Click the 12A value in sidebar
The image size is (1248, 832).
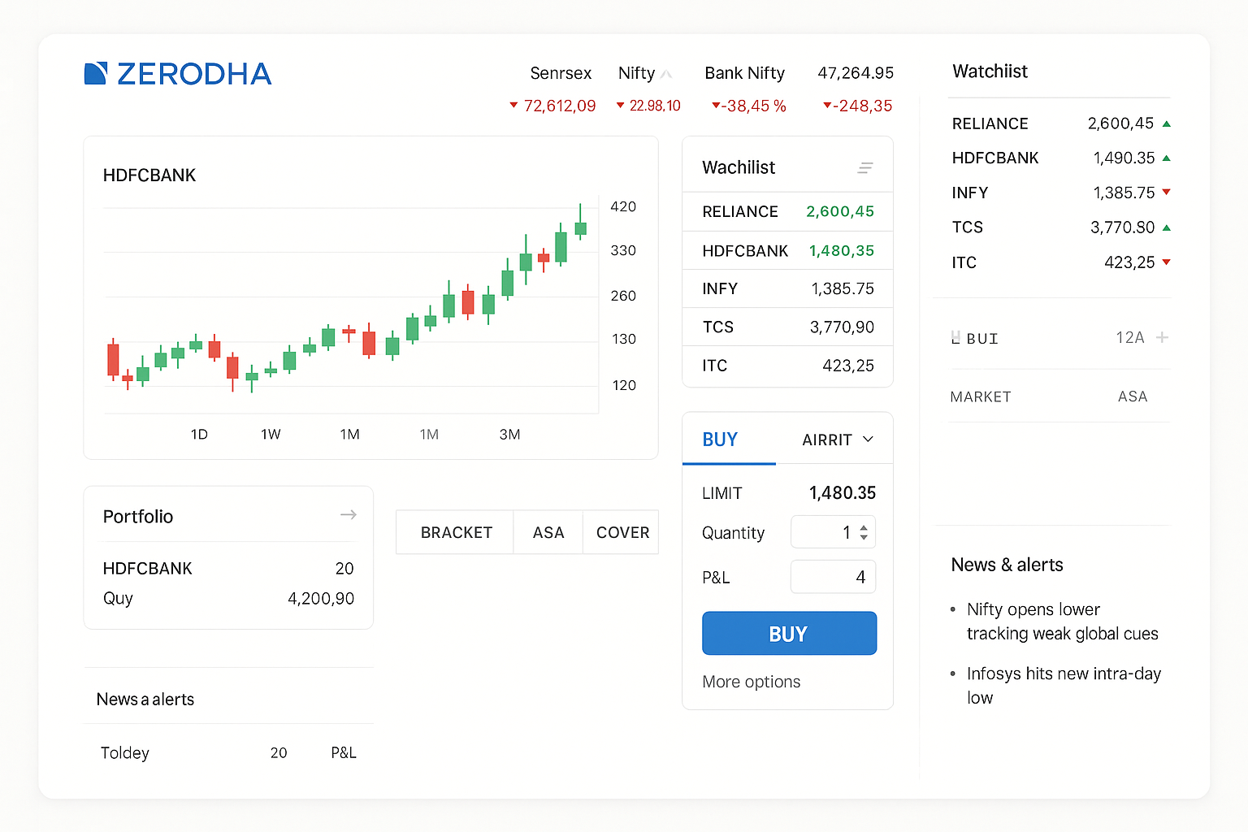click(x=1130, y=337)
